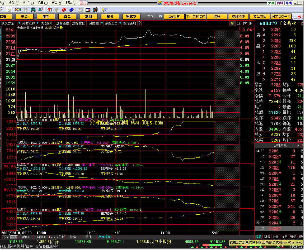The image size is (305, 250).
Task: Select the 债券 category tab
Action: pyautogui.click(x=46, y=17)
